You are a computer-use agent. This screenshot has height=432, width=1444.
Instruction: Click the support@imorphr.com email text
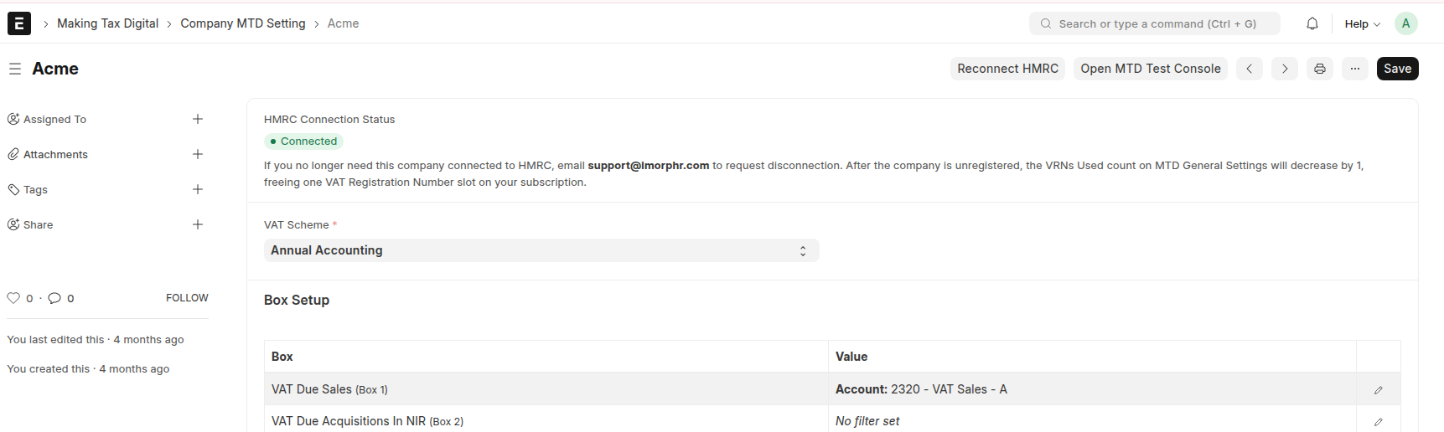tap(649, 166)
